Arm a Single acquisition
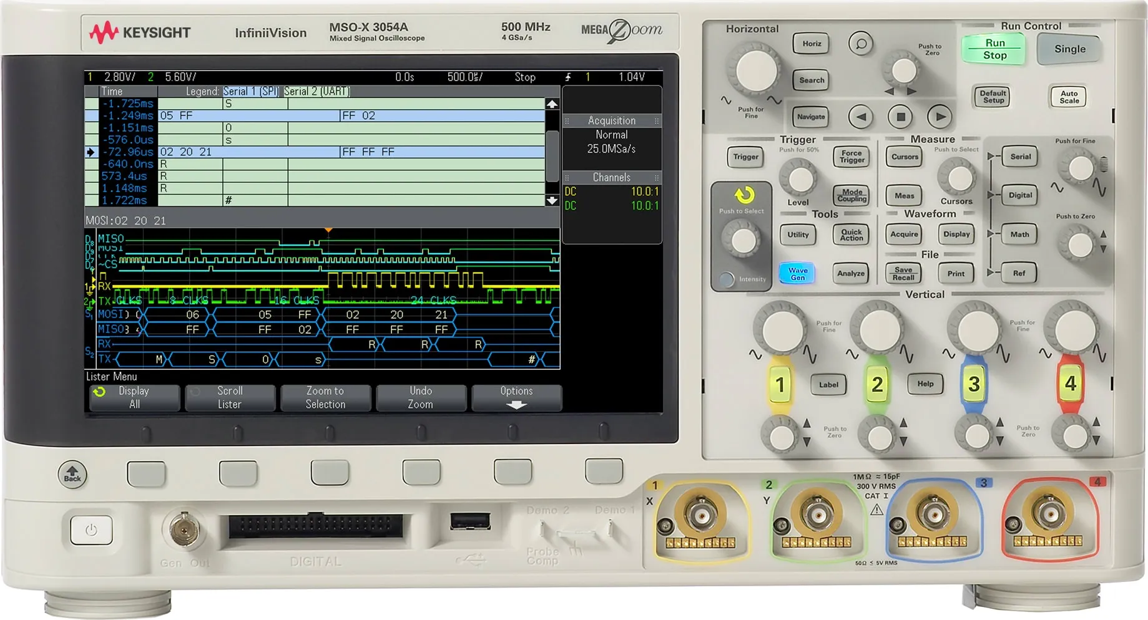Screen dimensions: 1148x620 click(1069, 49)
